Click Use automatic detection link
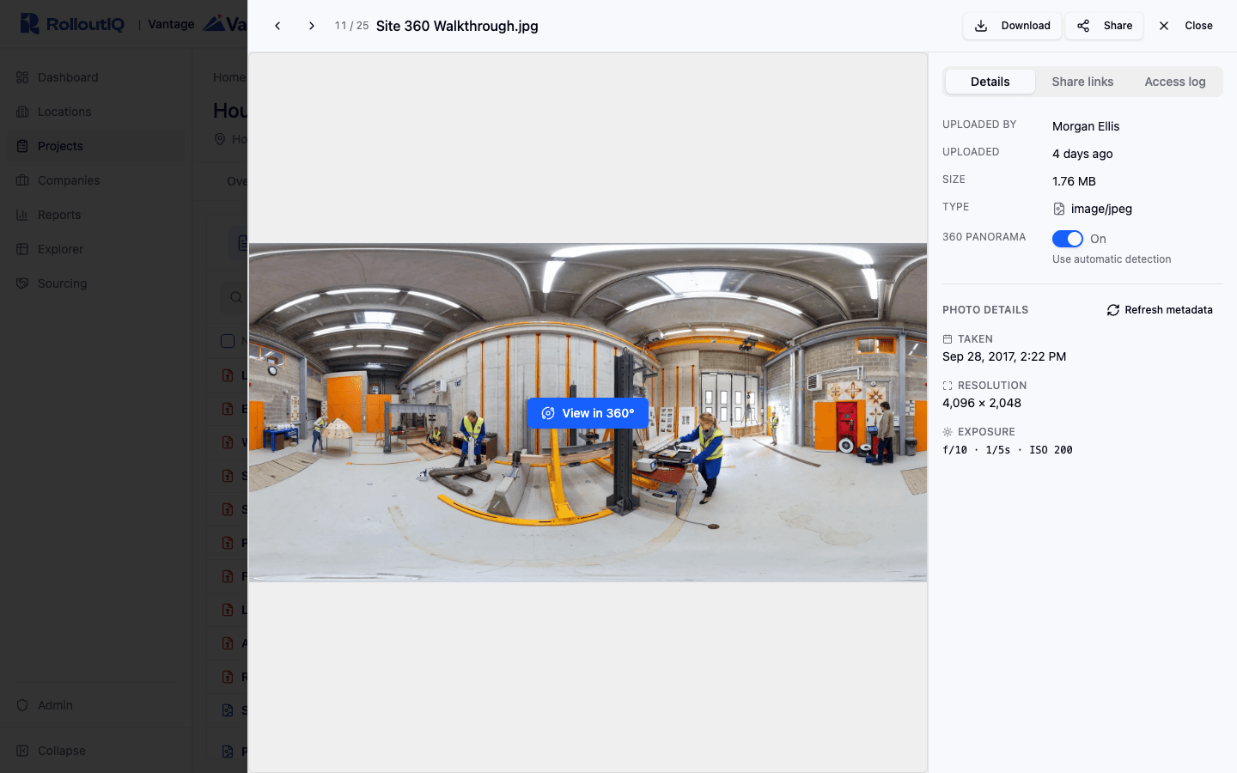Screen dimensions: 1237x773 tap(1112, 259)
